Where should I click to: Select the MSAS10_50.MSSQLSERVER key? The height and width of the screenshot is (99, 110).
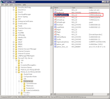click(x=30, y=70)
